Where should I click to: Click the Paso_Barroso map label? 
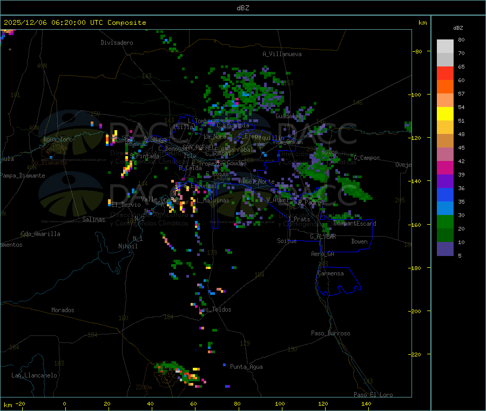click(x=330, y=333)
